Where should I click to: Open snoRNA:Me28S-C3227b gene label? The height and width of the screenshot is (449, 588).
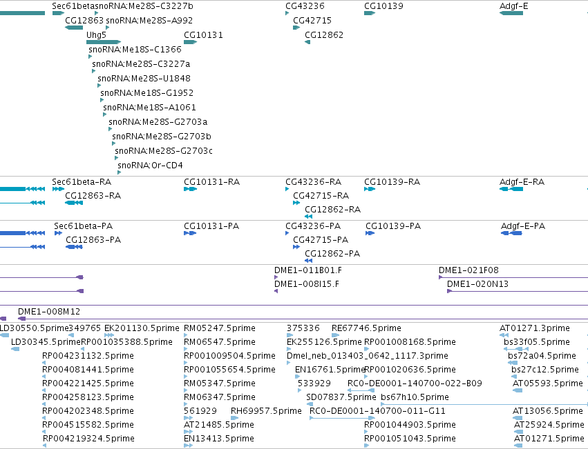point(144,6)
